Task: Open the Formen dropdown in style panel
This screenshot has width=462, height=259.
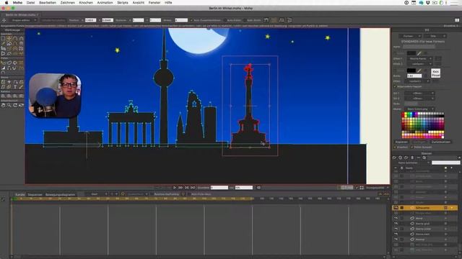Action: [410, 36]
